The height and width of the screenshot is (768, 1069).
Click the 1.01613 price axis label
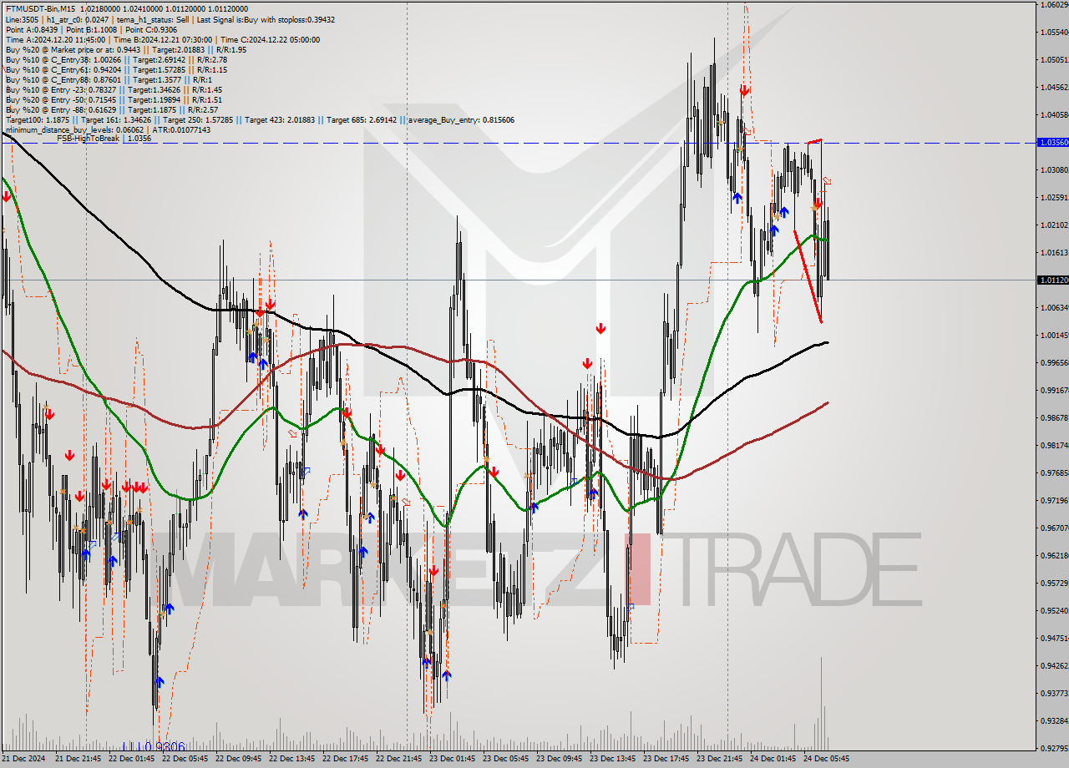point(1054,253)
